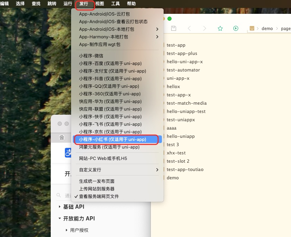Click the Baidu paw icon in back window
The height and width of the screenshot is (237, 291).
point(61,138)
